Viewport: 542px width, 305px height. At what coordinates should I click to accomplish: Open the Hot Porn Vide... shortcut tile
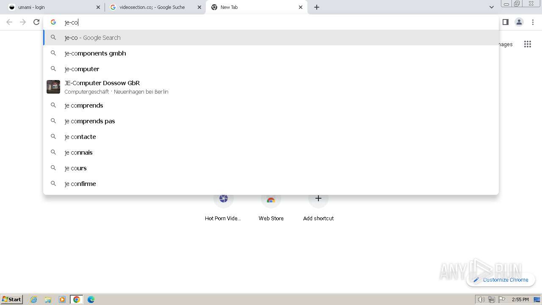(x=223, y=208)
